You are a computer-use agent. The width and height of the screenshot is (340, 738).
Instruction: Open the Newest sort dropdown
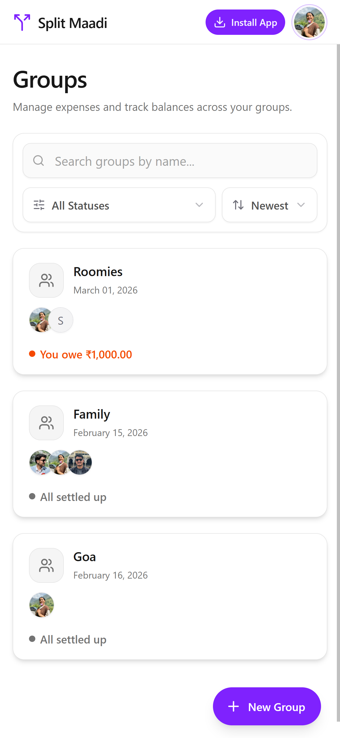tap(269, 205)
